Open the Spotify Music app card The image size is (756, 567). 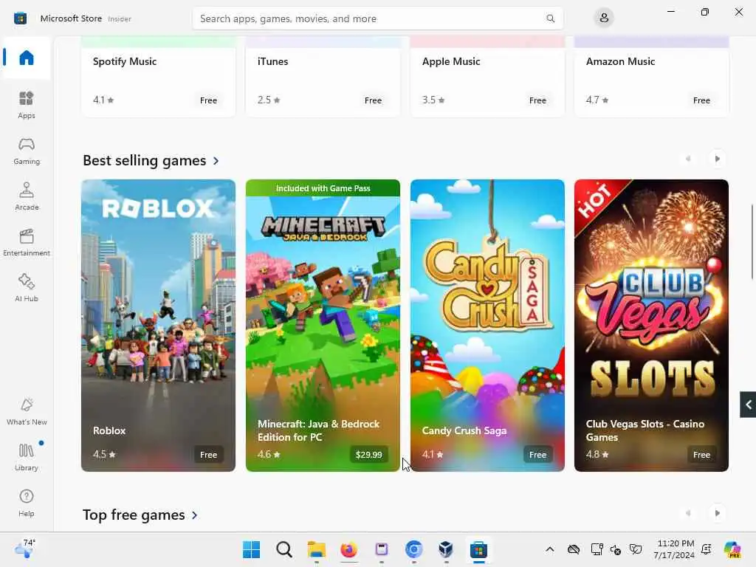pyautogui.click(x=158, y=76)
